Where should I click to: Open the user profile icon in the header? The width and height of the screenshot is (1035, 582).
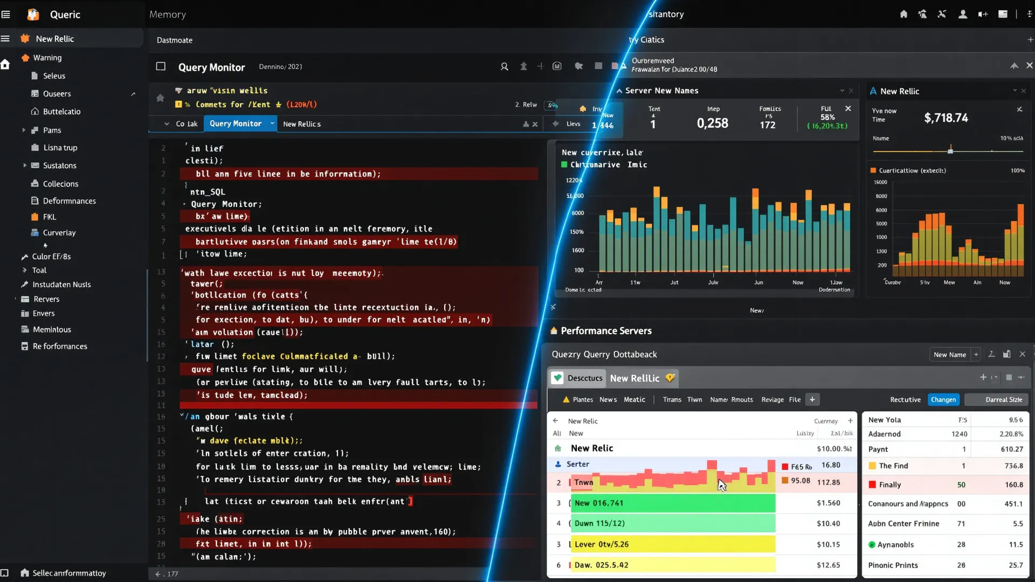point(962,15)
